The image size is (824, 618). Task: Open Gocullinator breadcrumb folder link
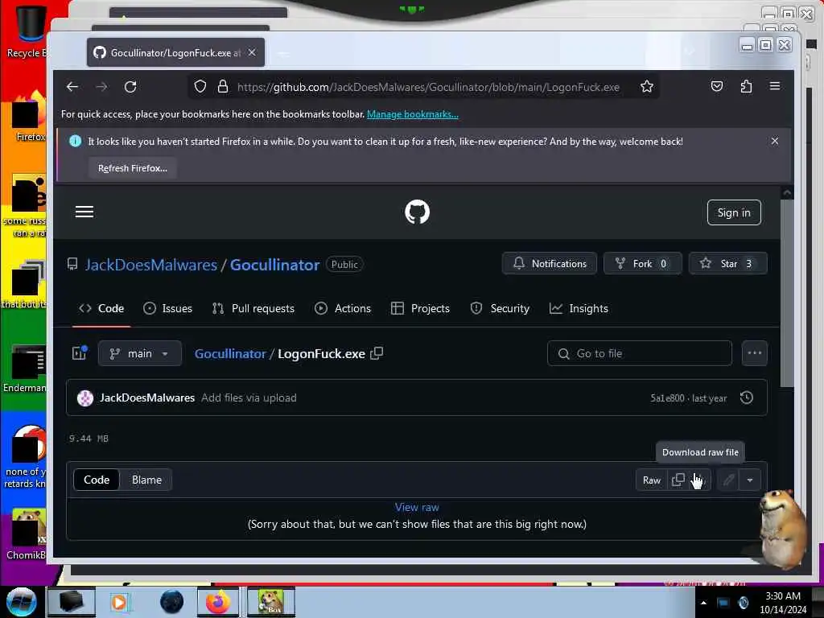pos(230,354)
